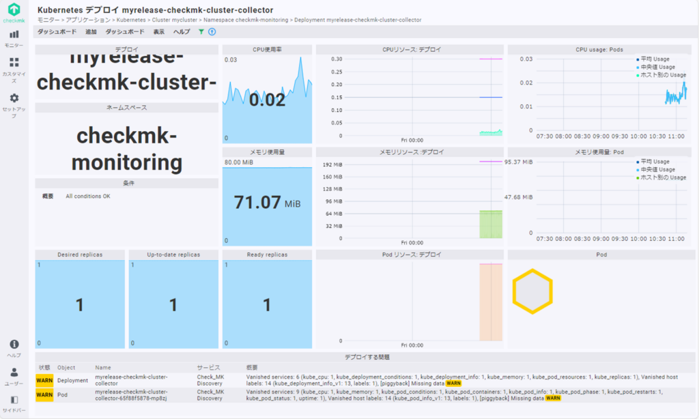Screen dimensions: 699x419
Task: Sort by the Name column header
Action: pyautogui.click(x=102, y=368)
